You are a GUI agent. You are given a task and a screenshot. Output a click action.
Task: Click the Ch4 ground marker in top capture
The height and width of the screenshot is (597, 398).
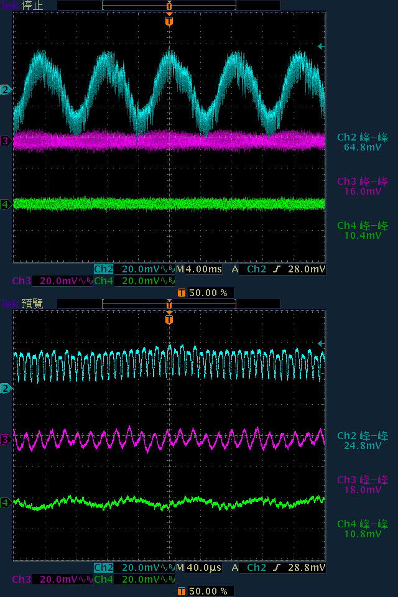click(x=6, y=205)
